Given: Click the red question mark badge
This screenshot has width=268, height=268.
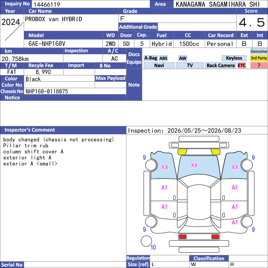Looking at the screenshot, I should pos(259,65).
